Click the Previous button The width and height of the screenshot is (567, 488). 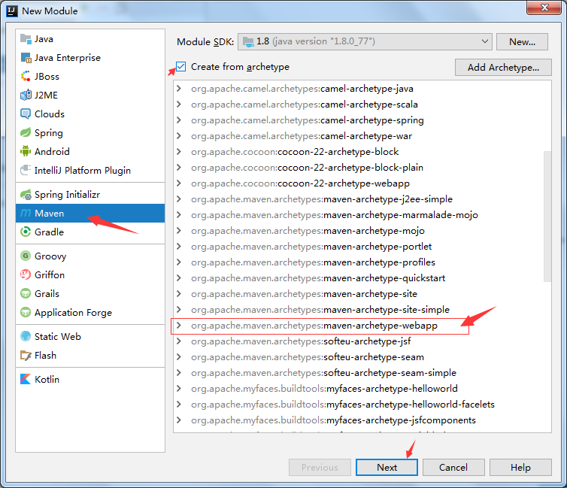[320, 468]
